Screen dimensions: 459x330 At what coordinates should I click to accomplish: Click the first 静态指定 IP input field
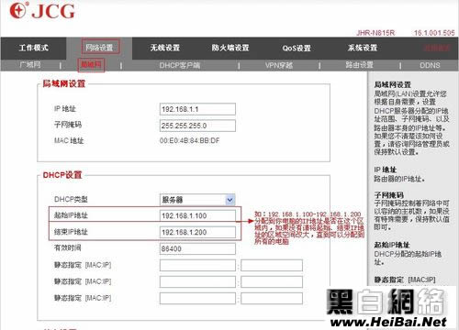click(272, 266)
